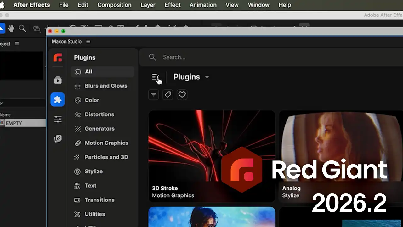
Task: Toggle the tag filter button
Action: coord(168,95)
